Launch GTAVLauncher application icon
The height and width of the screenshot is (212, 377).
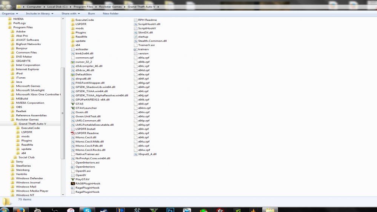tap(73, 108)
